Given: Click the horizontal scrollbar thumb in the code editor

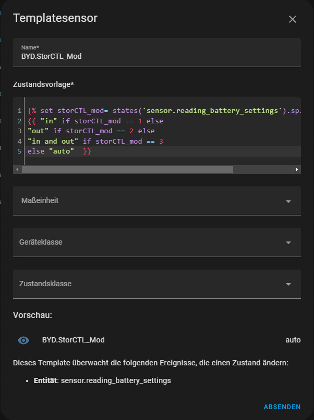Looking at the screenshot, I should click(127, 169).
